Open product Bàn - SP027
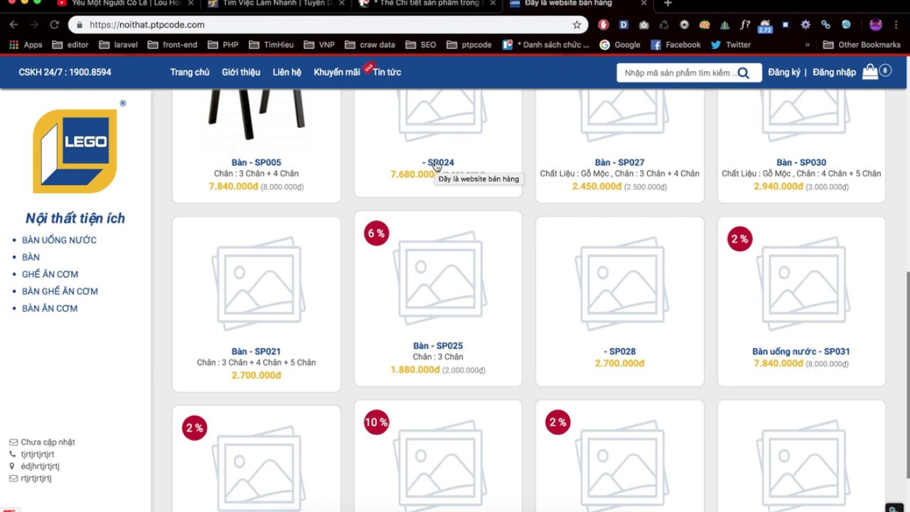 tap(619, 163)
